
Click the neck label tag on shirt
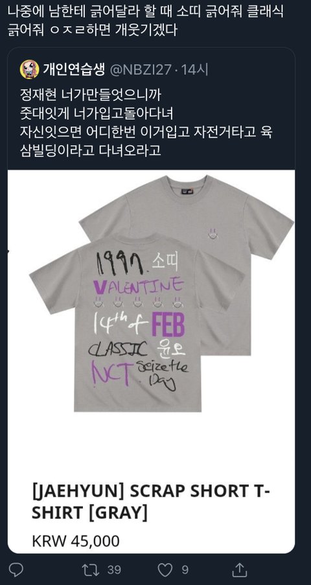click(187, 191)
